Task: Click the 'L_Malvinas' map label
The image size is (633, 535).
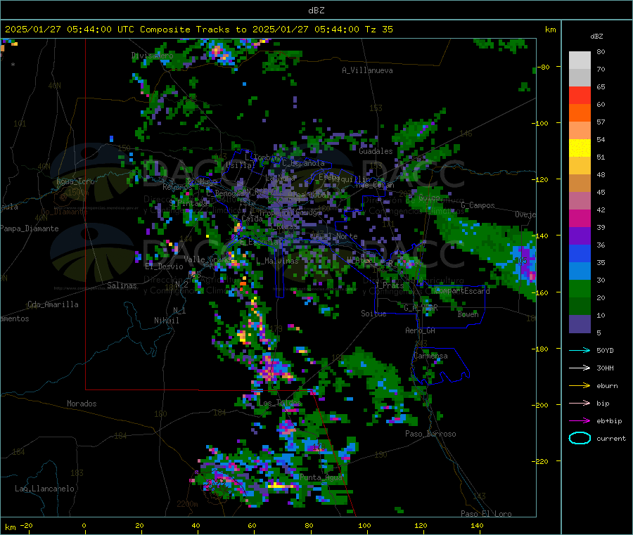Action: point(277,261)
